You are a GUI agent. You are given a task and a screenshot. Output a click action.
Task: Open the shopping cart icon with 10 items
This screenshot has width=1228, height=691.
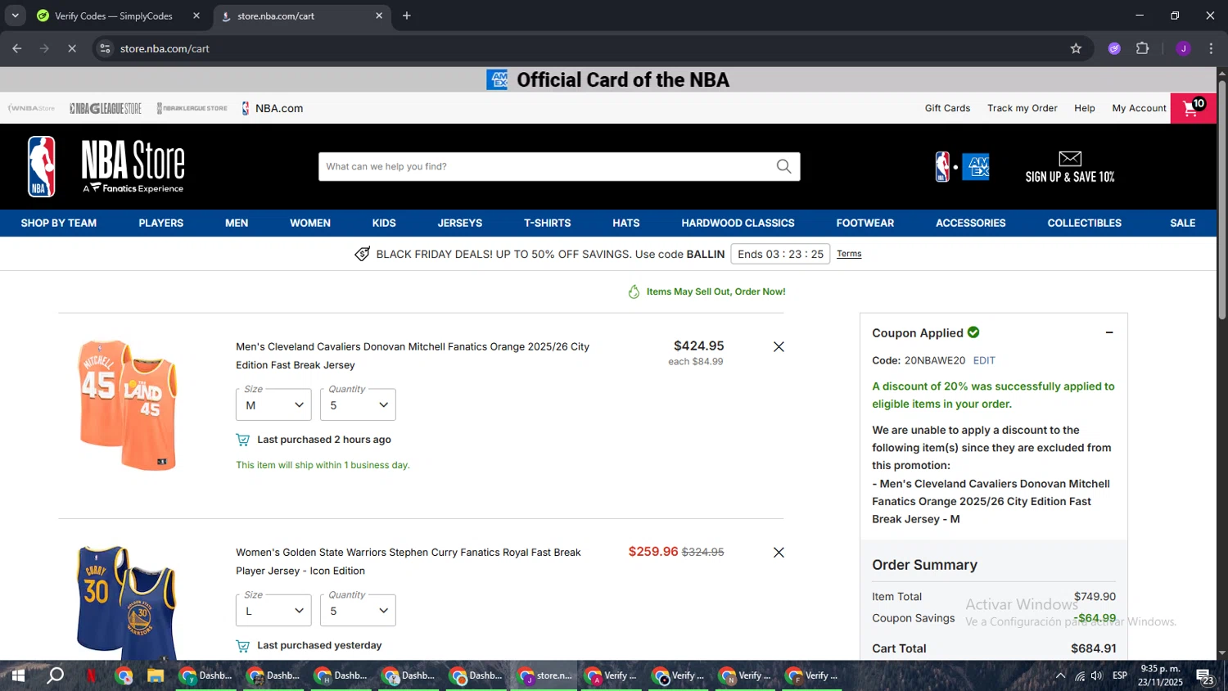tap(1193, 108)
